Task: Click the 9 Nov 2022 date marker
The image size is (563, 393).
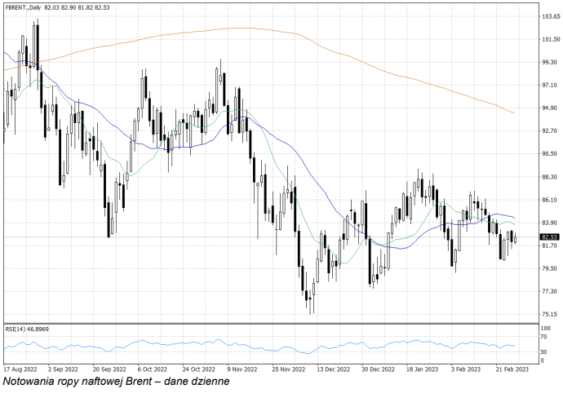Action: point(242,369)
